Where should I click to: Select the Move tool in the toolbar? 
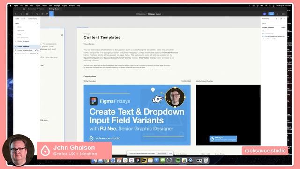click(x=21, y=14)
